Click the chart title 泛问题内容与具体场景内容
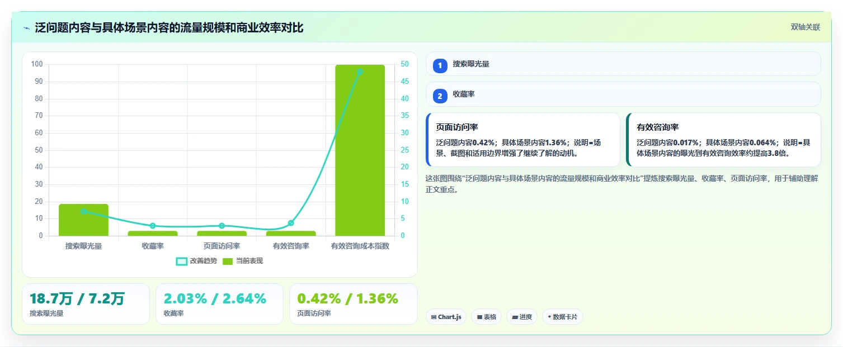The width and height of the screenshot is (843, 347). point(169,27)
